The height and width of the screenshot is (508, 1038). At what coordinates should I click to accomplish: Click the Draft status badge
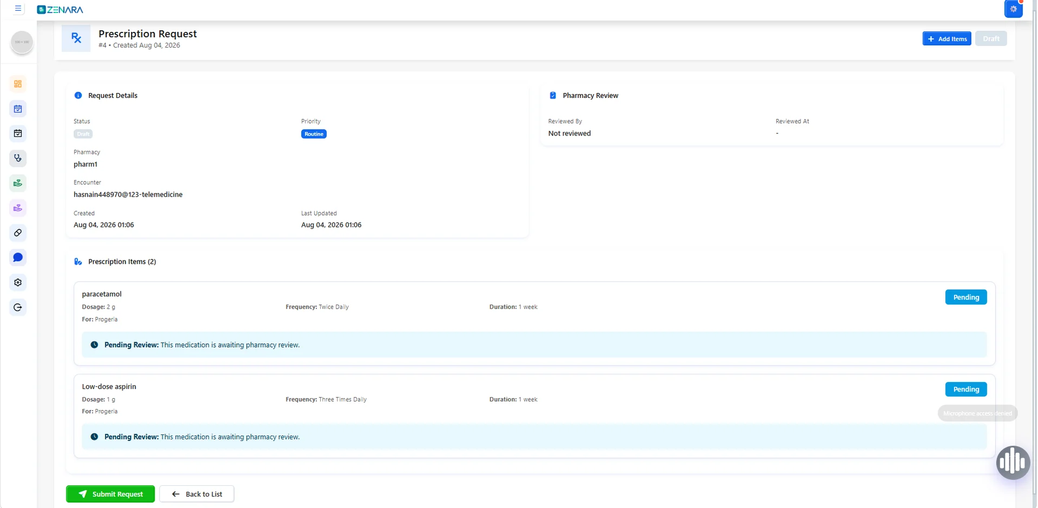point(83,134)
